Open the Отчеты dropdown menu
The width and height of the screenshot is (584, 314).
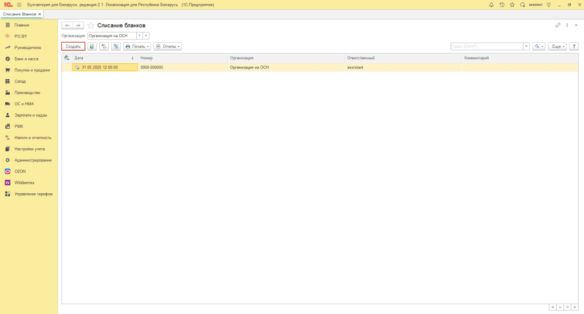tap(168, 47)
